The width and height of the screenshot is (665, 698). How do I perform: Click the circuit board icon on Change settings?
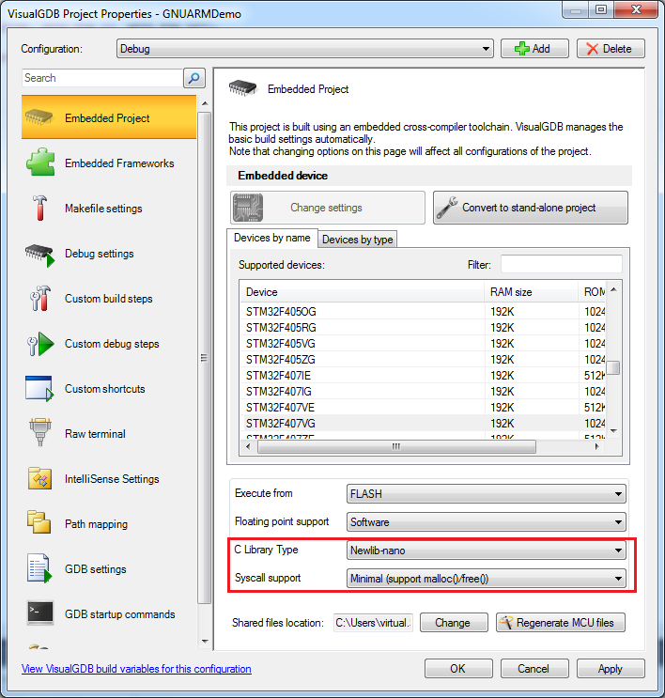point(247,208)
